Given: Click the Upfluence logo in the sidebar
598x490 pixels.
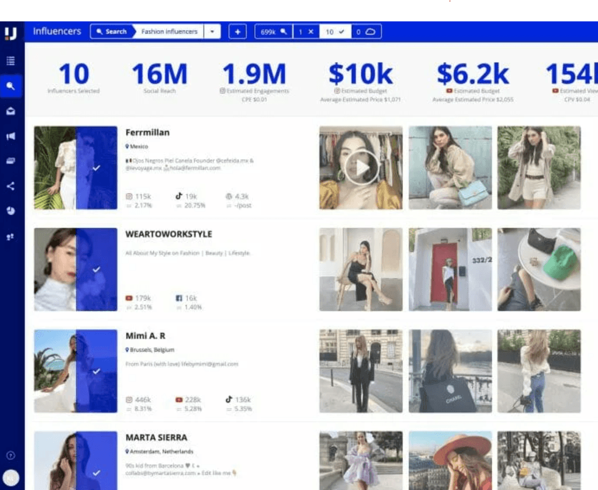Looking at the screenshot, I should (x=10, y=32).
